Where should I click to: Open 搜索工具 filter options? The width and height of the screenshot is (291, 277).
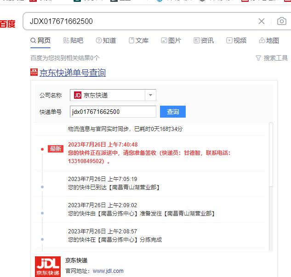(x=272, y=58)
